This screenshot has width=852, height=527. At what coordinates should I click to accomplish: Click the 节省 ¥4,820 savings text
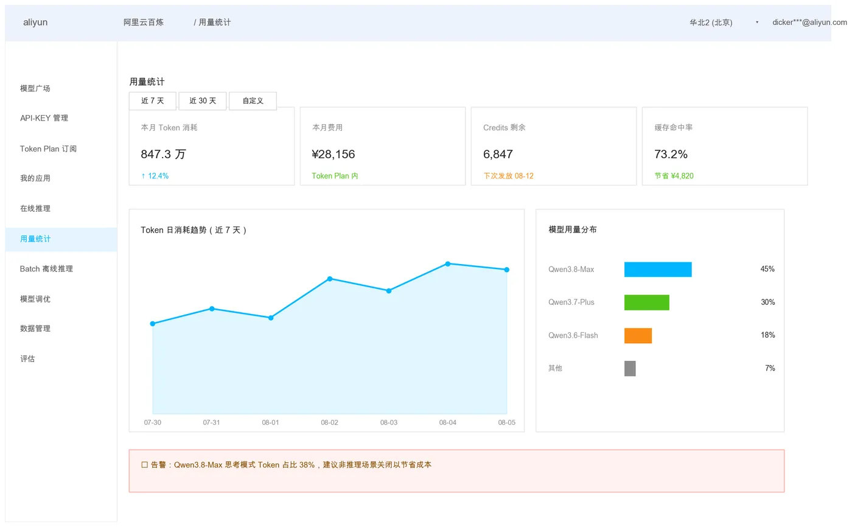(674, 176)
